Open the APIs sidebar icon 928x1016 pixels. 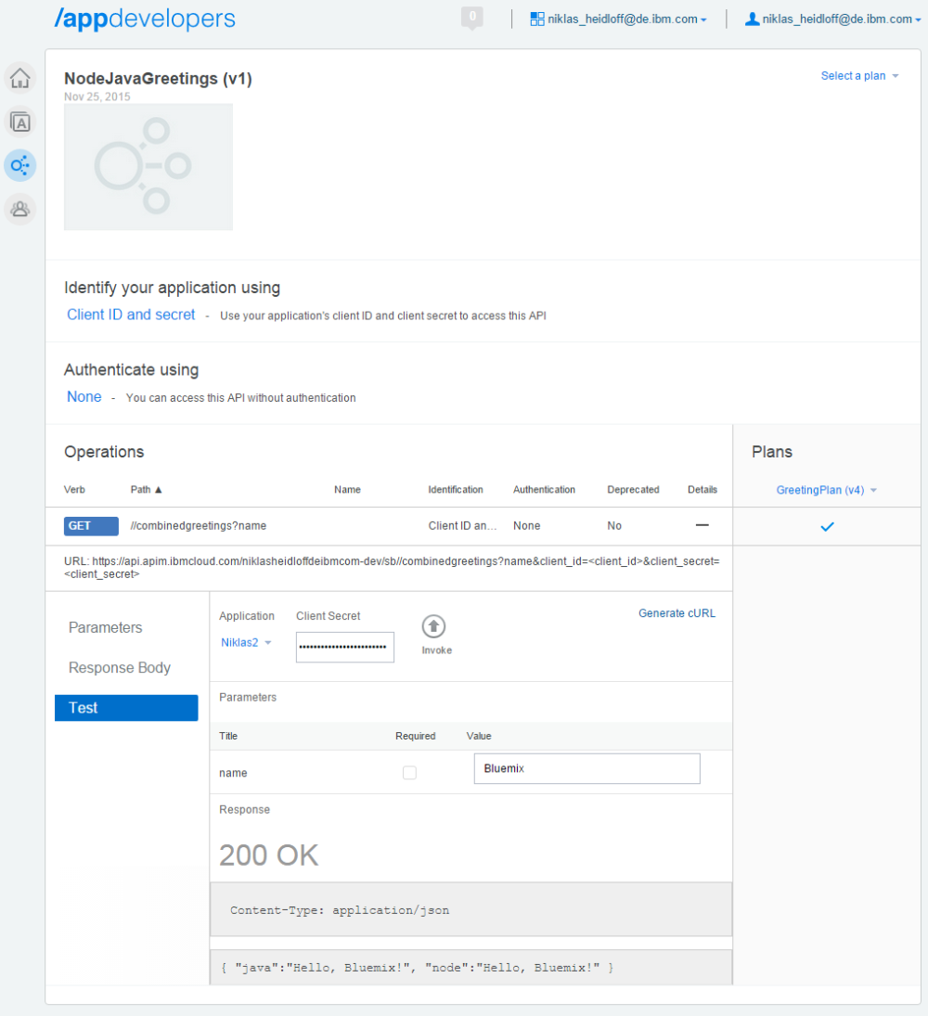click(x=20, y=165)
